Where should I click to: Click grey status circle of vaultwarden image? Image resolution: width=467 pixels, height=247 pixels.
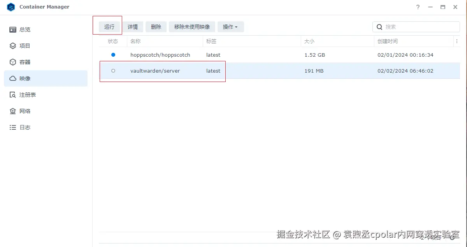coord(113,71)
